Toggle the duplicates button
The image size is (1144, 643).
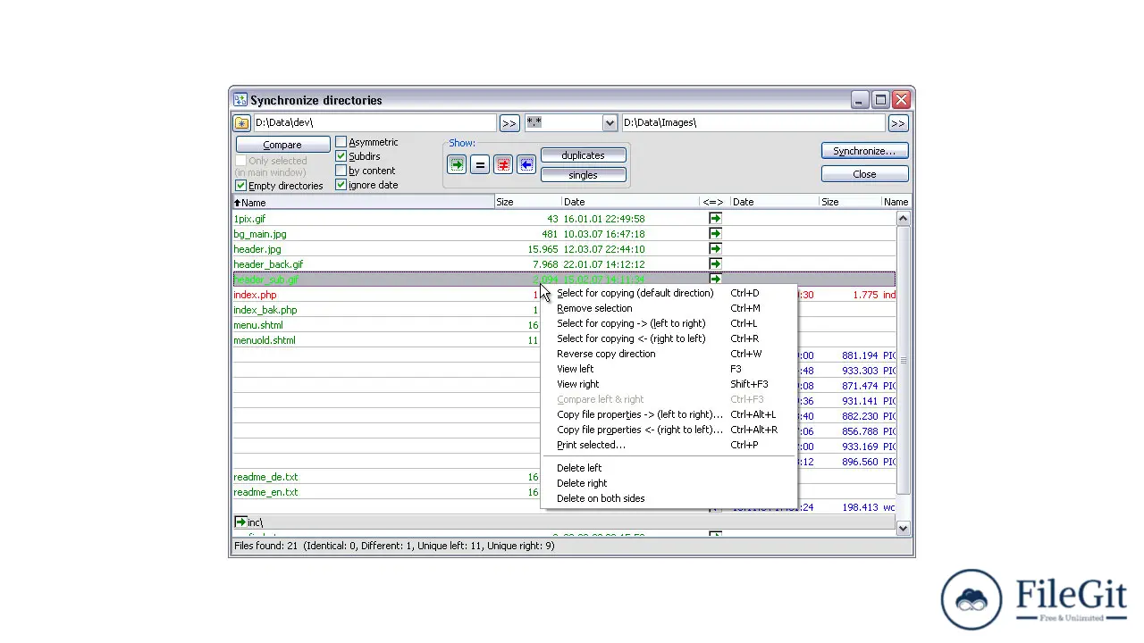[583, 155]
